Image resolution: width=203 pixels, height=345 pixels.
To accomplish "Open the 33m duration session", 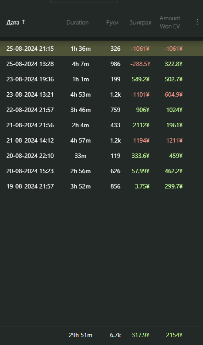I will point(101,156).
